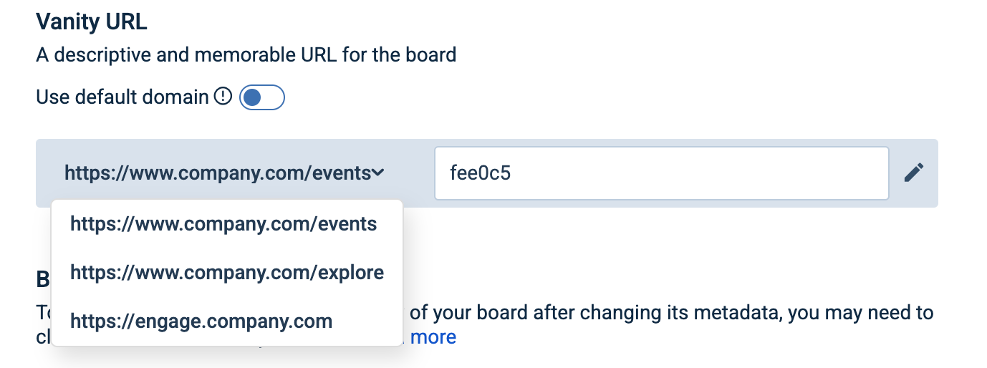Click the "A descriptive and memorable URL" description

(246, 54)
